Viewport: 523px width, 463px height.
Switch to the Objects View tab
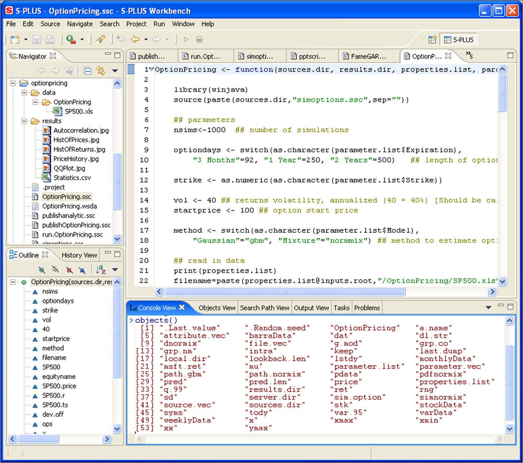click(217, 308)
